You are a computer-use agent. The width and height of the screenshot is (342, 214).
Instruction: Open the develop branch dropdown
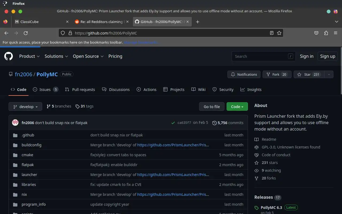[x=25, y=106]
